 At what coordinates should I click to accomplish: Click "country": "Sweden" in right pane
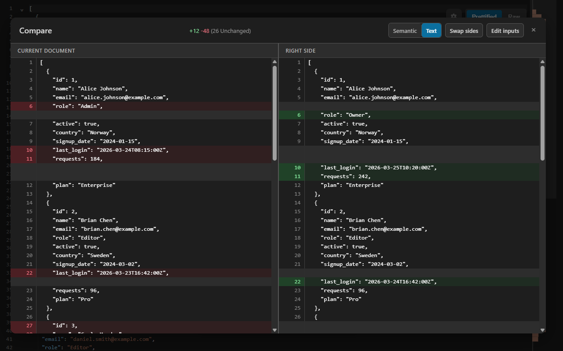tap(352, 255)
